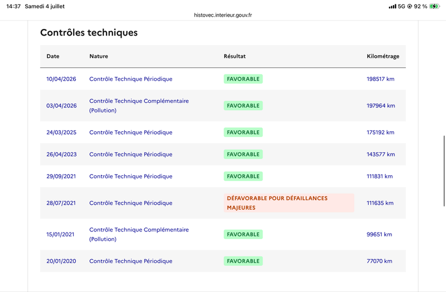The image size is (446, 292).
Task: Click the FAVORABLE badge for 03/04/2026
Action: 243,106
